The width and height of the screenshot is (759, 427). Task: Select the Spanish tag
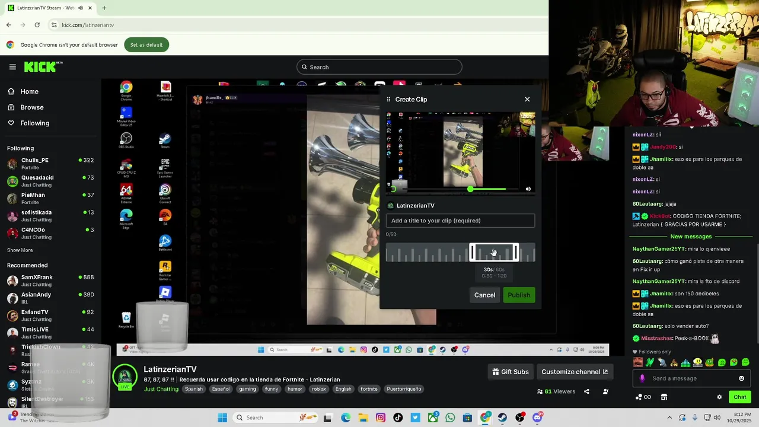(194, 389)
